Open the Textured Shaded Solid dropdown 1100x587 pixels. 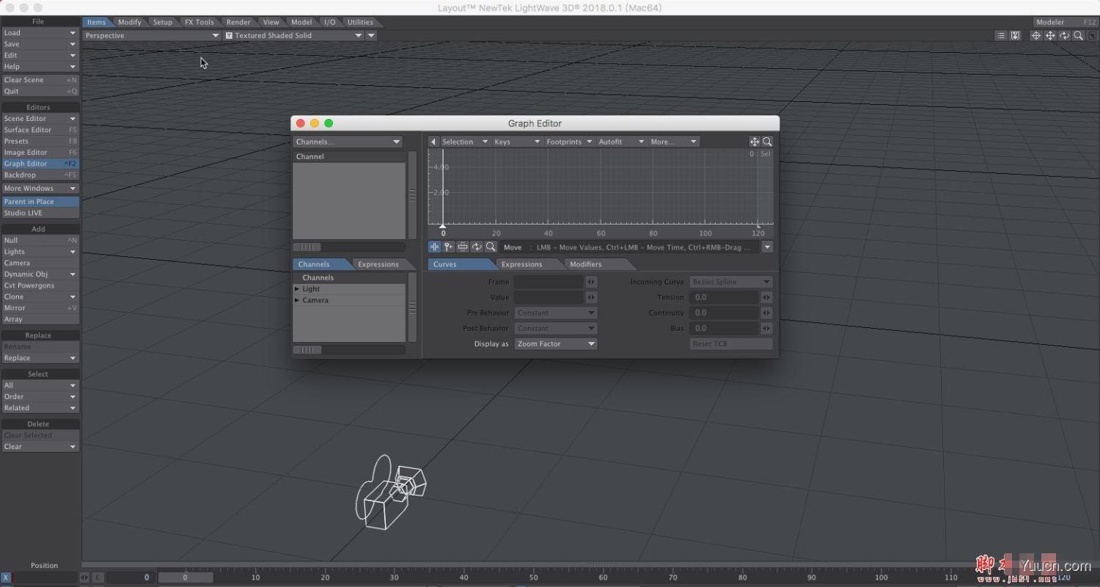293,35
